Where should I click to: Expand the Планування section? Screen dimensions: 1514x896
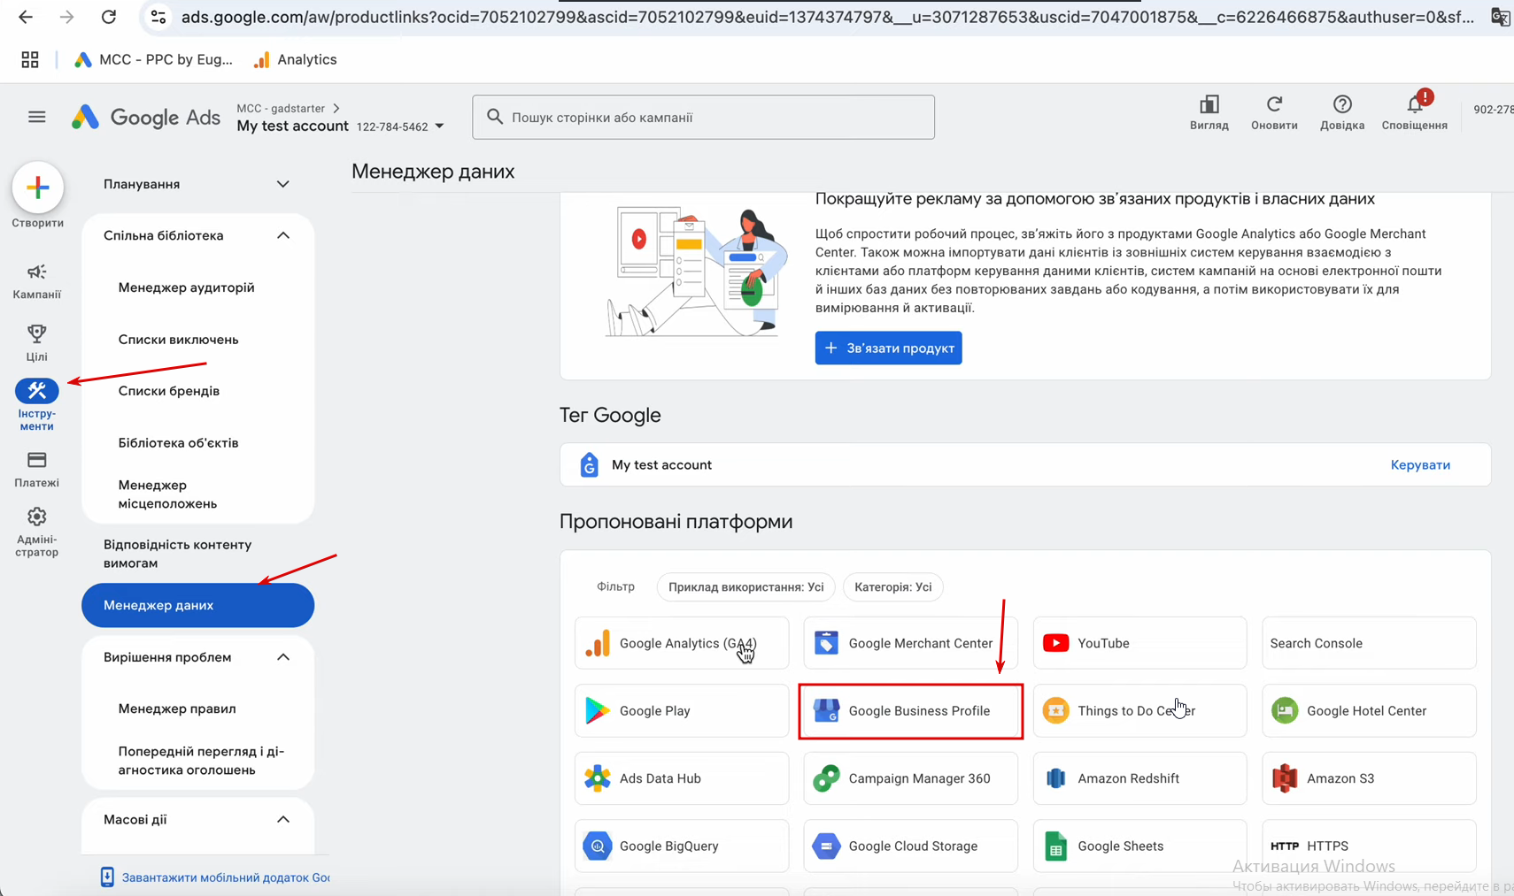(x=283, y=184)
